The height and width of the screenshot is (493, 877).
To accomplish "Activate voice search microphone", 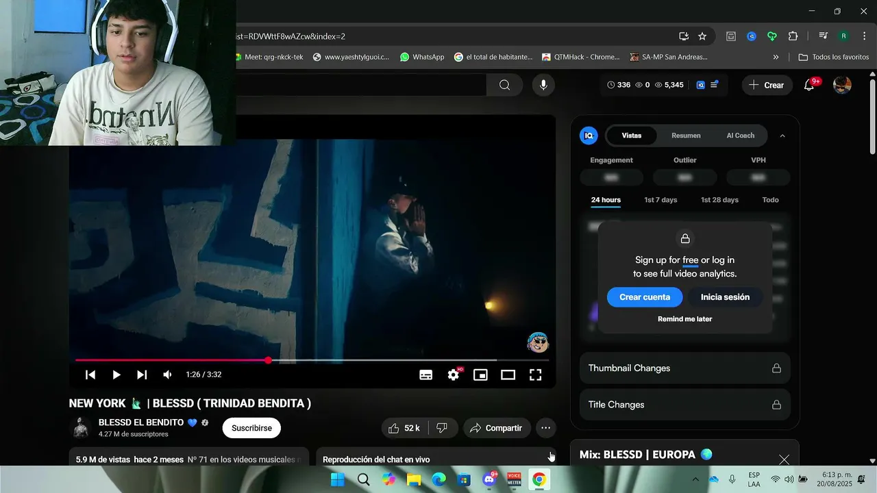I will tap(543, 85).
